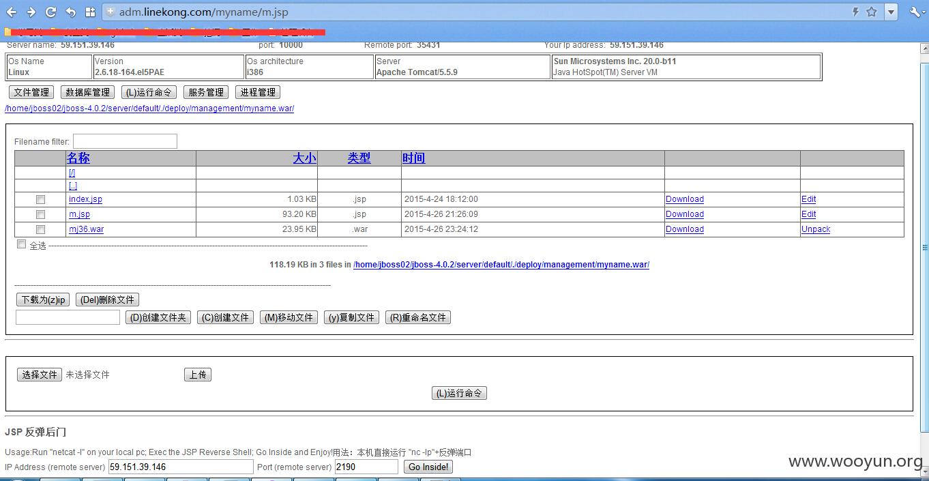Click the undo-close-tab curved arrow icon
The image size is (929, 481).
click(70, 12)
